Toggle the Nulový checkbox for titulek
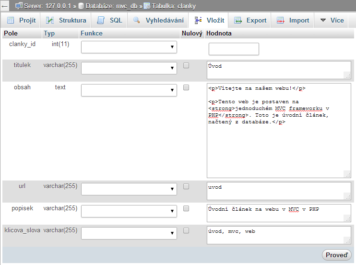Image resolution: width=356 pixels, height=265 pixels. [186, 65]
